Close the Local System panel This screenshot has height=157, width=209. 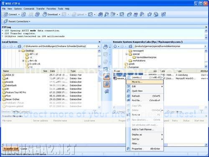coord(99,42)
